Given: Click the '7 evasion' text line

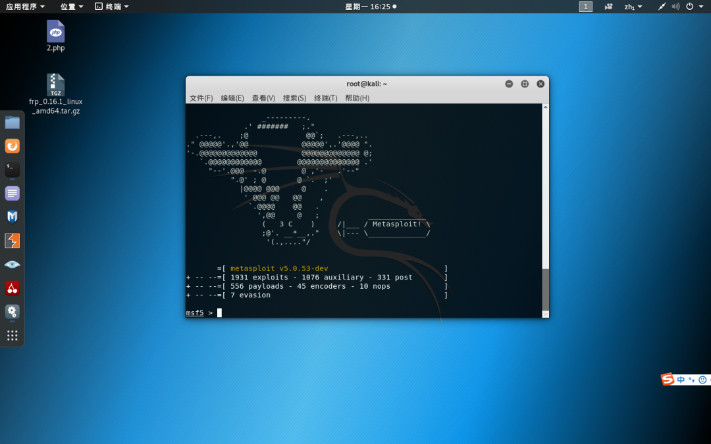Looking at the screenshot, I should 250,295.
